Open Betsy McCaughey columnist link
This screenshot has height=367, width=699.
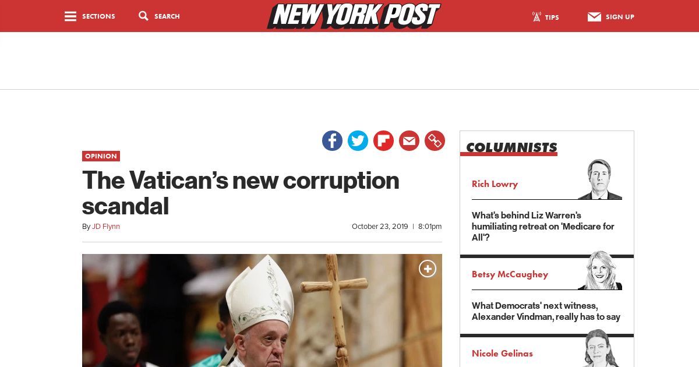[510, 274]
